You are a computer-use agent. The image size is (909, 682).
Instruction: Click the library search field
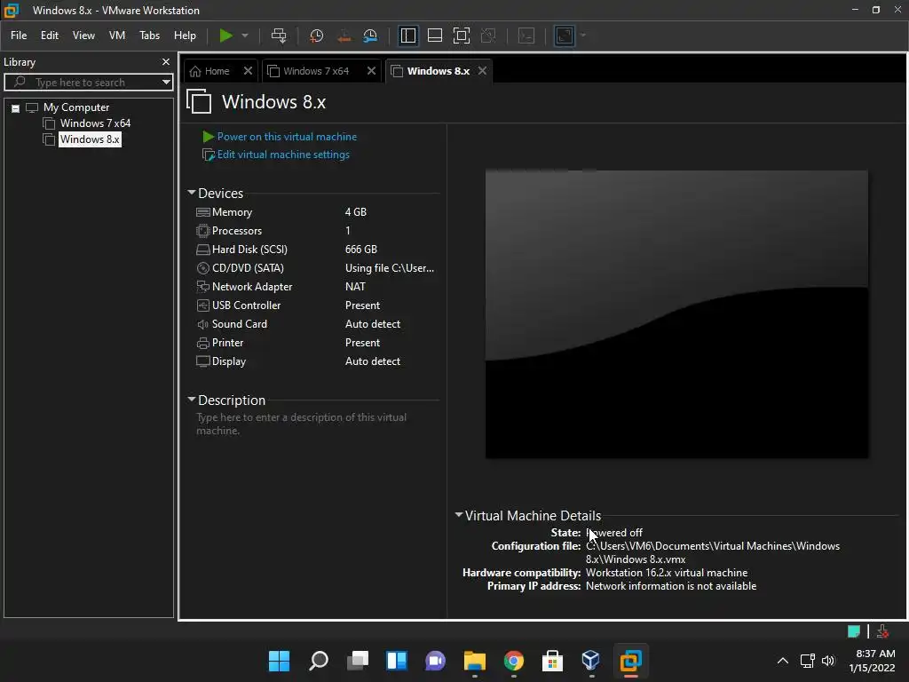click(87, 83)
